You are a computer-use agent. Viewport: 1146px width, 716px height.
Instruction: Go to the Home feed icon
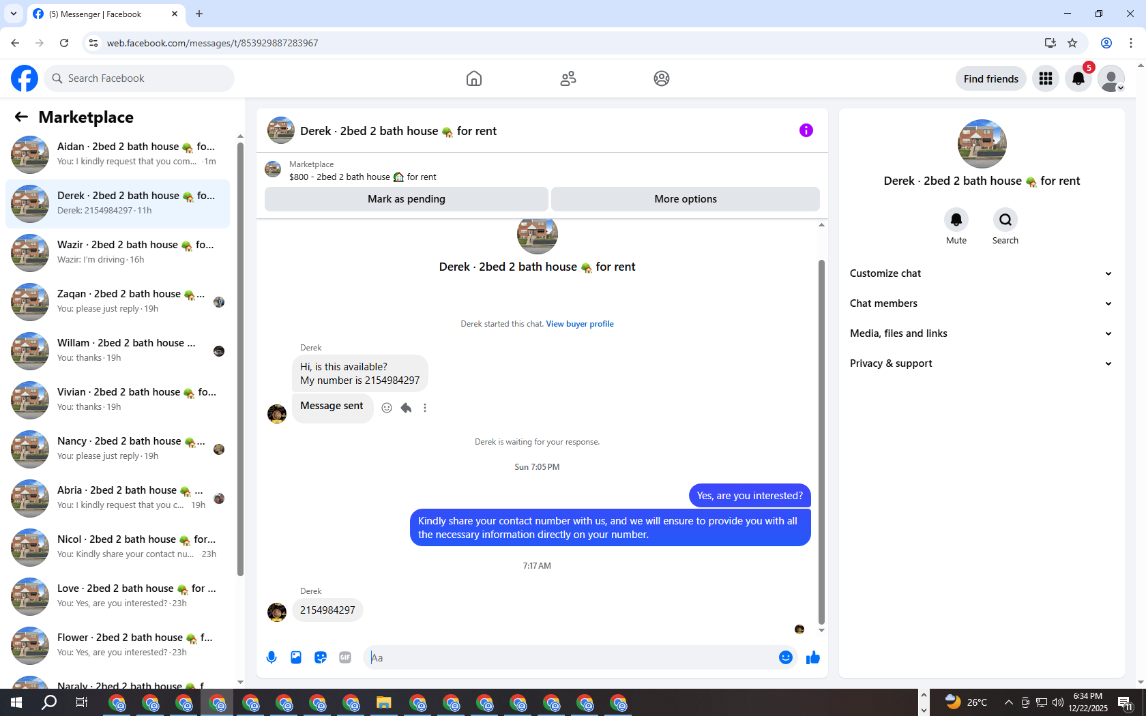pos(474,78)
